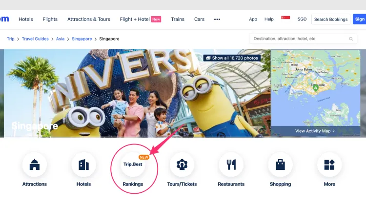Go to Hotels in top navigation
Screen dimensions: 366x205
(26, 19)
